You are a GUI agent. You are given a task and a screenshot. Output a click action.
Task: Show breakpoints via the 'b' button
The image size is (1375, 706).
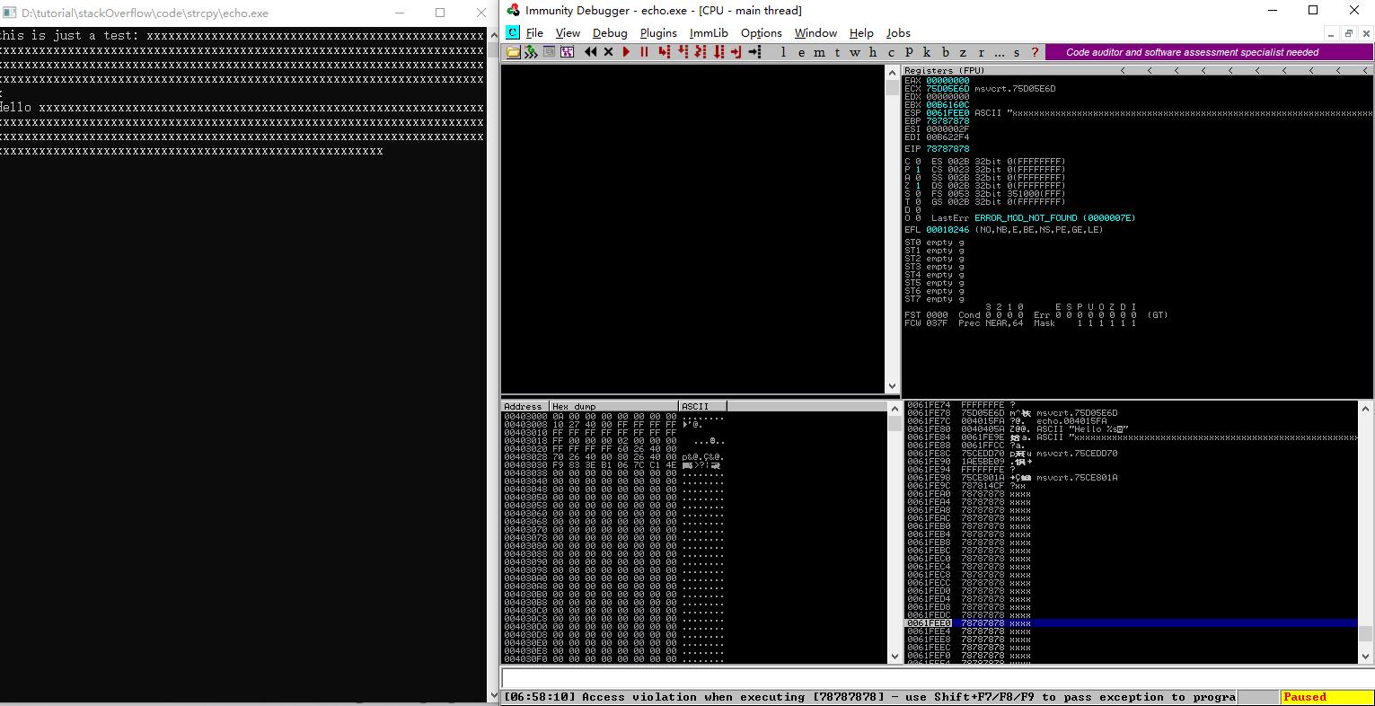coord(945,52)
